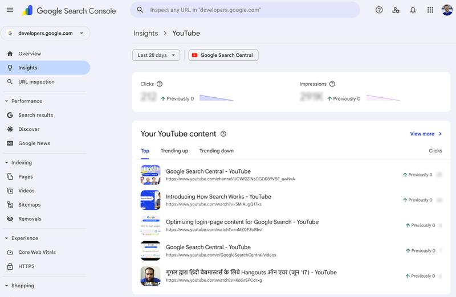
Task: Click the red YouTube icon in channel chip
Action: click(194, 55)
